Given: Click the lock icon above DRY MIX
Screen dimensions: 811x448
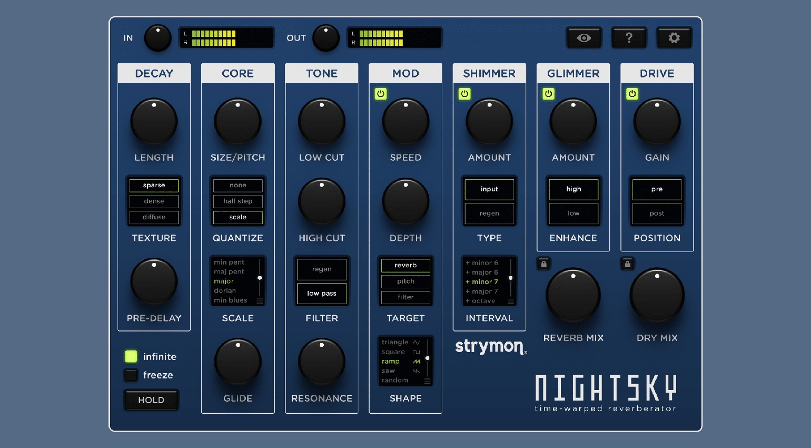Looking at the screenshot, I should (627, 264).
